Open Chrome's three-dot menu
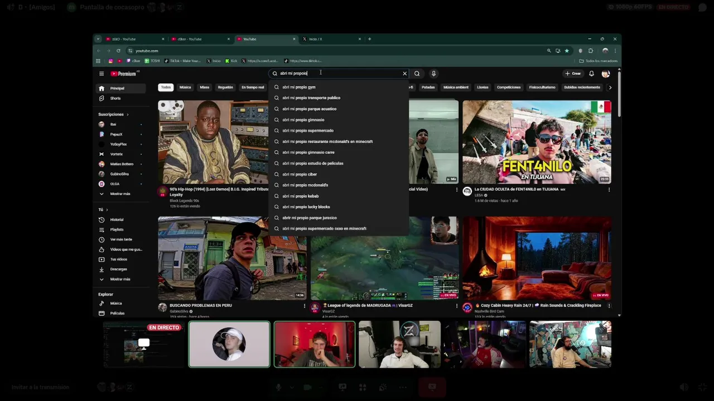Screen dimensions: 714x401 [x=615, y=51]
